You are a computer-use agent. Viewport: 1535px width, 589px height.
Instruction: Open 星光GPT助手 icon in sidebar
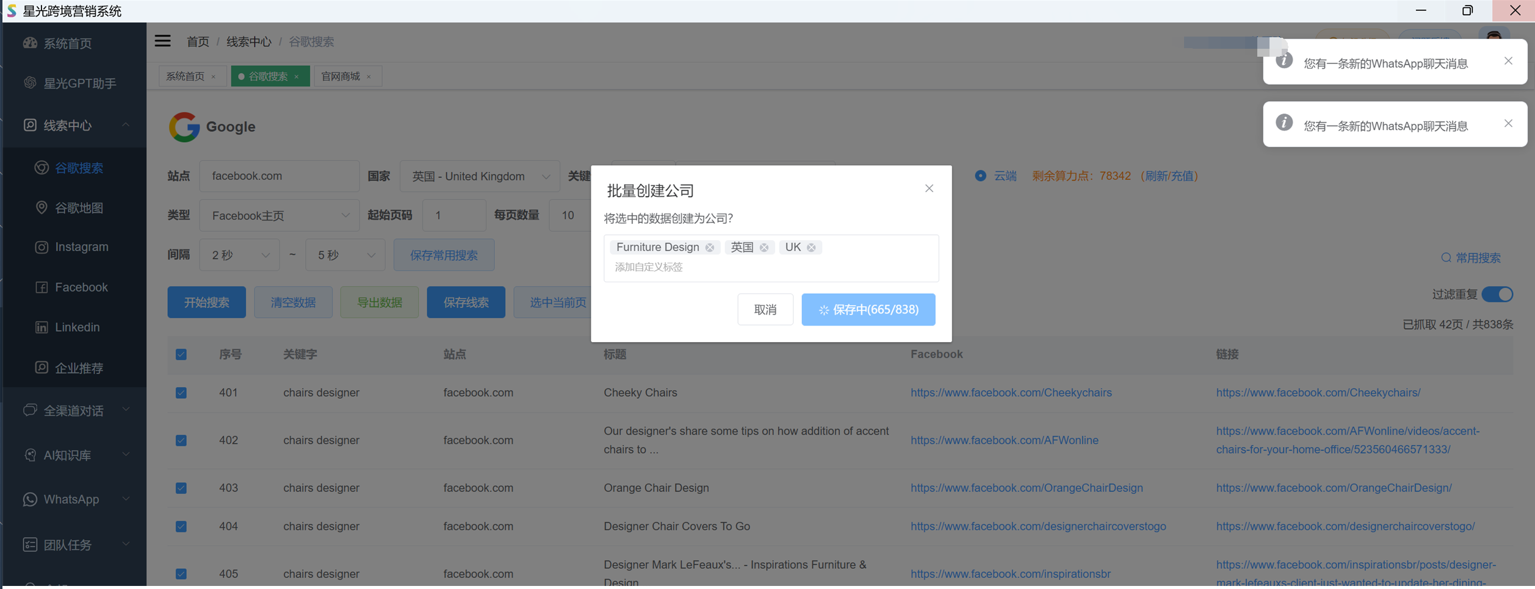coord(30,83)
